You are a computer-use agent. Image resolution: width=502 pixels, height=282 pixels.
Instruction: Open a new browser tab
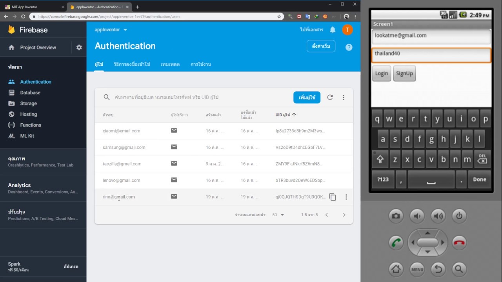tap(137, 7)
